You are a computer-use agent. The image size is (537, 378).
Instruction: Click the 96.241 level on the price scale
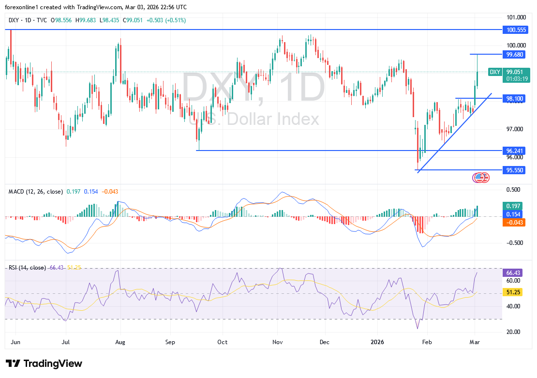pyautogui.click(x=514, y=151)
